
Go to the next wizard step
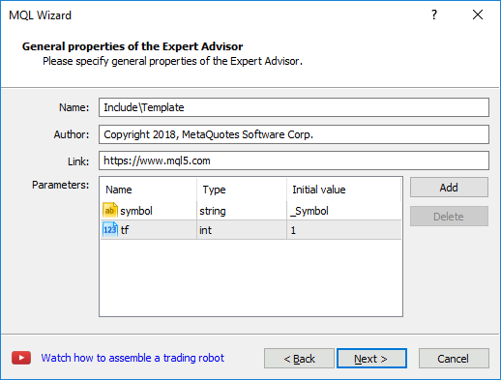coord(371,359)
